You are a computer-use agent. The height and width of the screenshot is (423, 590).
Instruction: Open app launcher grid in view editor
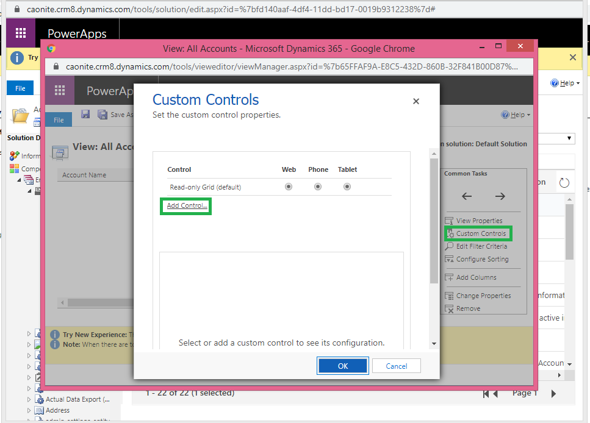[x=59, y=90]
